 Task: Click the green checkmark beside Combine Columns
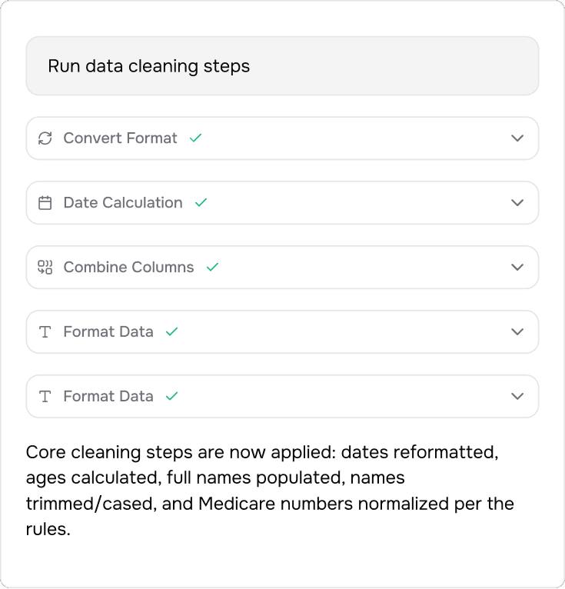213,268
